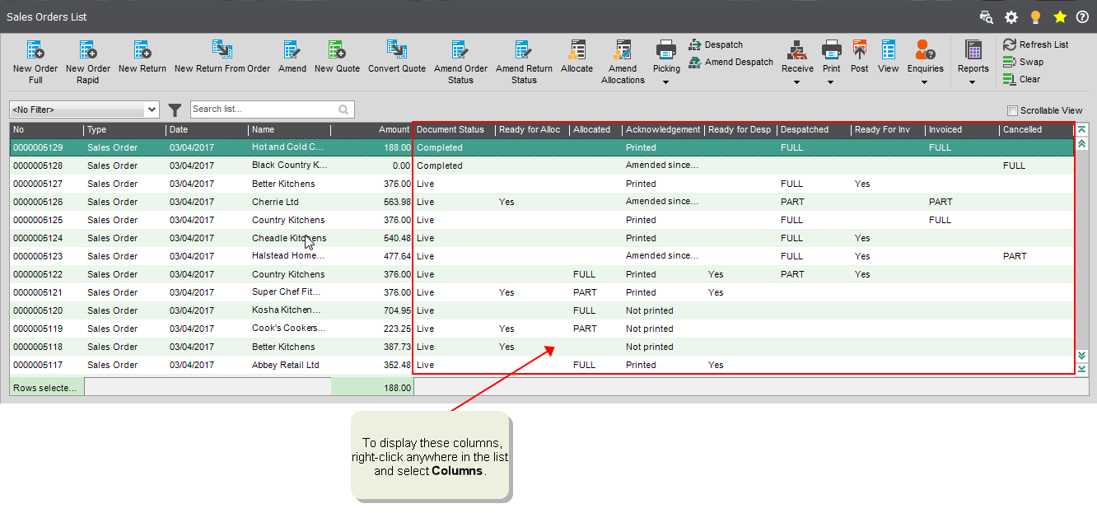Enable the Scrollable View checkbox
This screenshot has width=1097, height=513.
click(1011, 110)
